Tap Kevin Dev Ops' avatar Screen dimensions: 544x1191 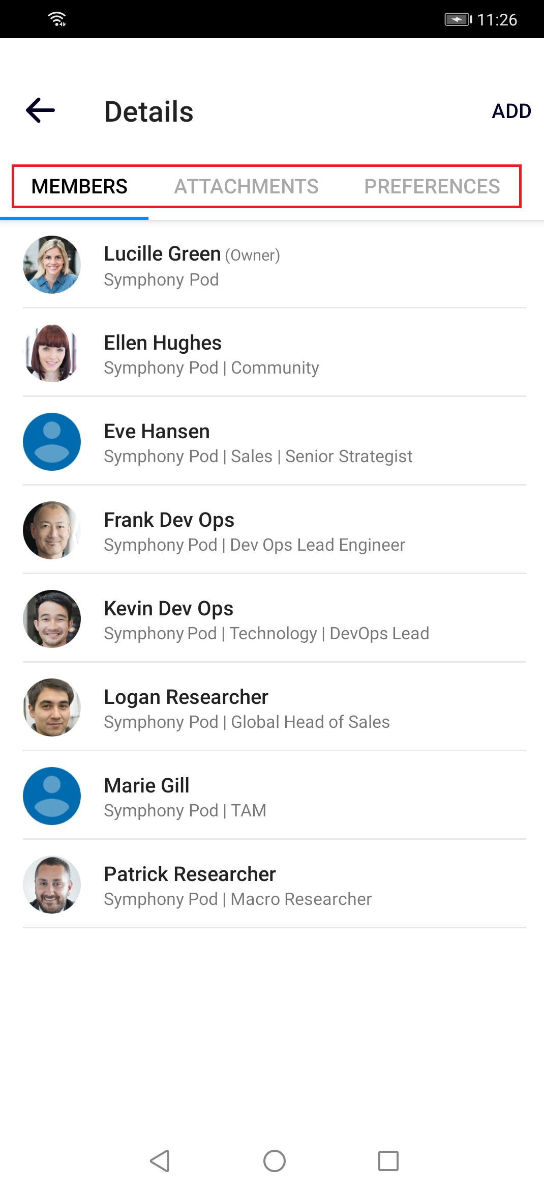52,619
